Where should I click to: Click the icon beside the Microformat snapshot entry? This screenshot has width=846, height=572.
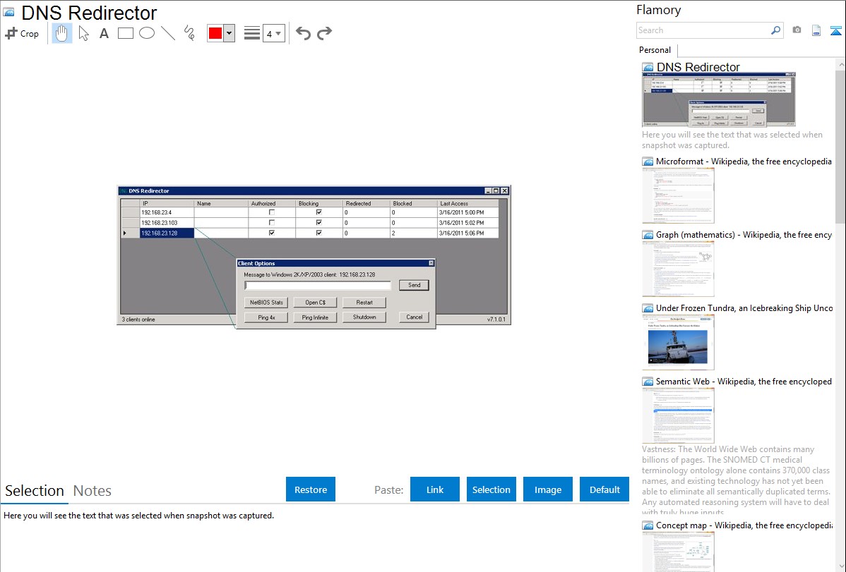coord(648,162)
